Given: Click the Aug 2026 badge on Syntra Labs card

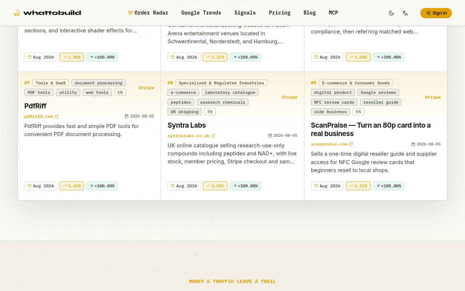Looking at the screenshot, I should tap(184, 186).
